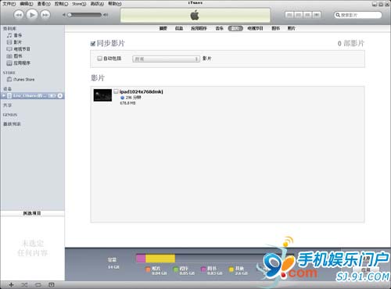
Task: Enable the 自动包括 checkbox
Action: 99,59
